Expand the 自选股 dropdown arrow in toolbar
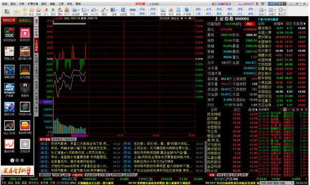Viewport: 310px width, 185px height. (x=79, y=10)
